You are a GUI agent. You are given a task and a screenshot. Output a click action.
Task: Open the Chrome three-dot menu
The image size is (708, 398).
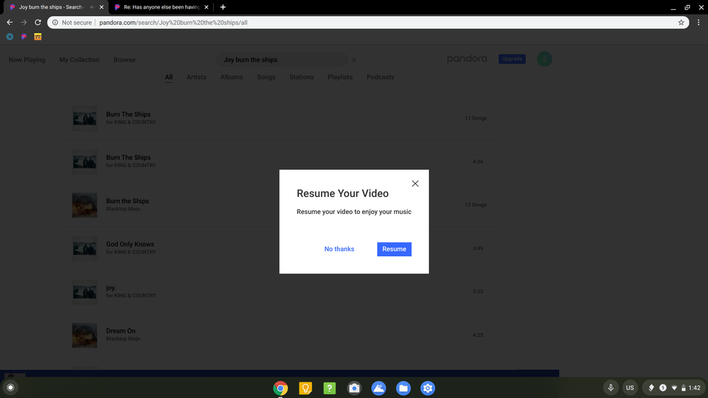click(699, 22)
